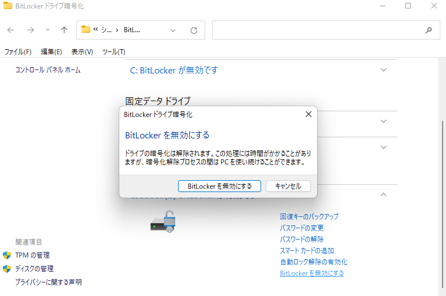Open ディスクの管理 link
Viewport: 446px width, 296px height.
pyautogui.click(x=34, y=269)
